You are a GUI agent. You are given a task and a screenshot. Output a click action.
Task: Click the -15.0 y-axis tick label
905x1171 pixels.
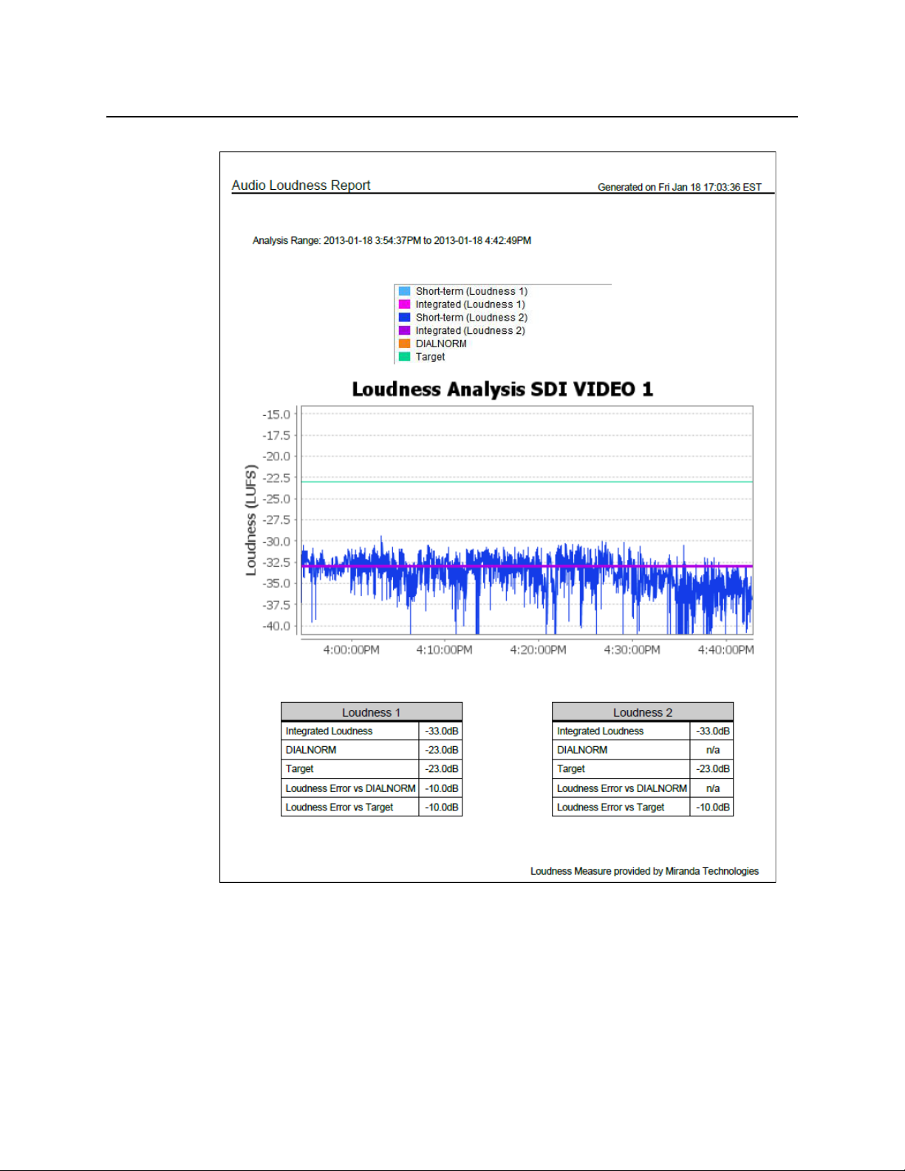276,414
